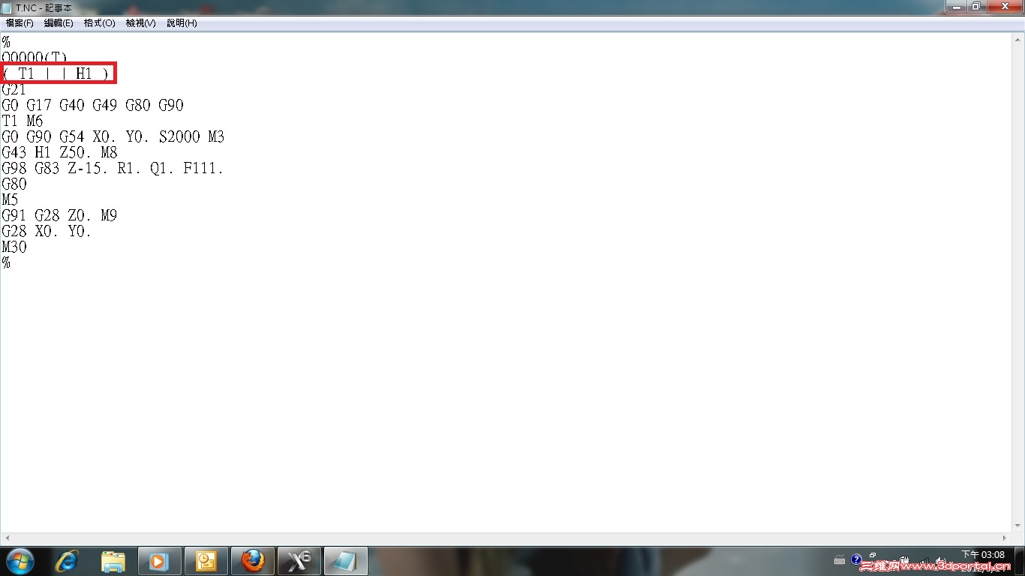Open Windows Explorer folder icon on taskbar

[113, 561]
